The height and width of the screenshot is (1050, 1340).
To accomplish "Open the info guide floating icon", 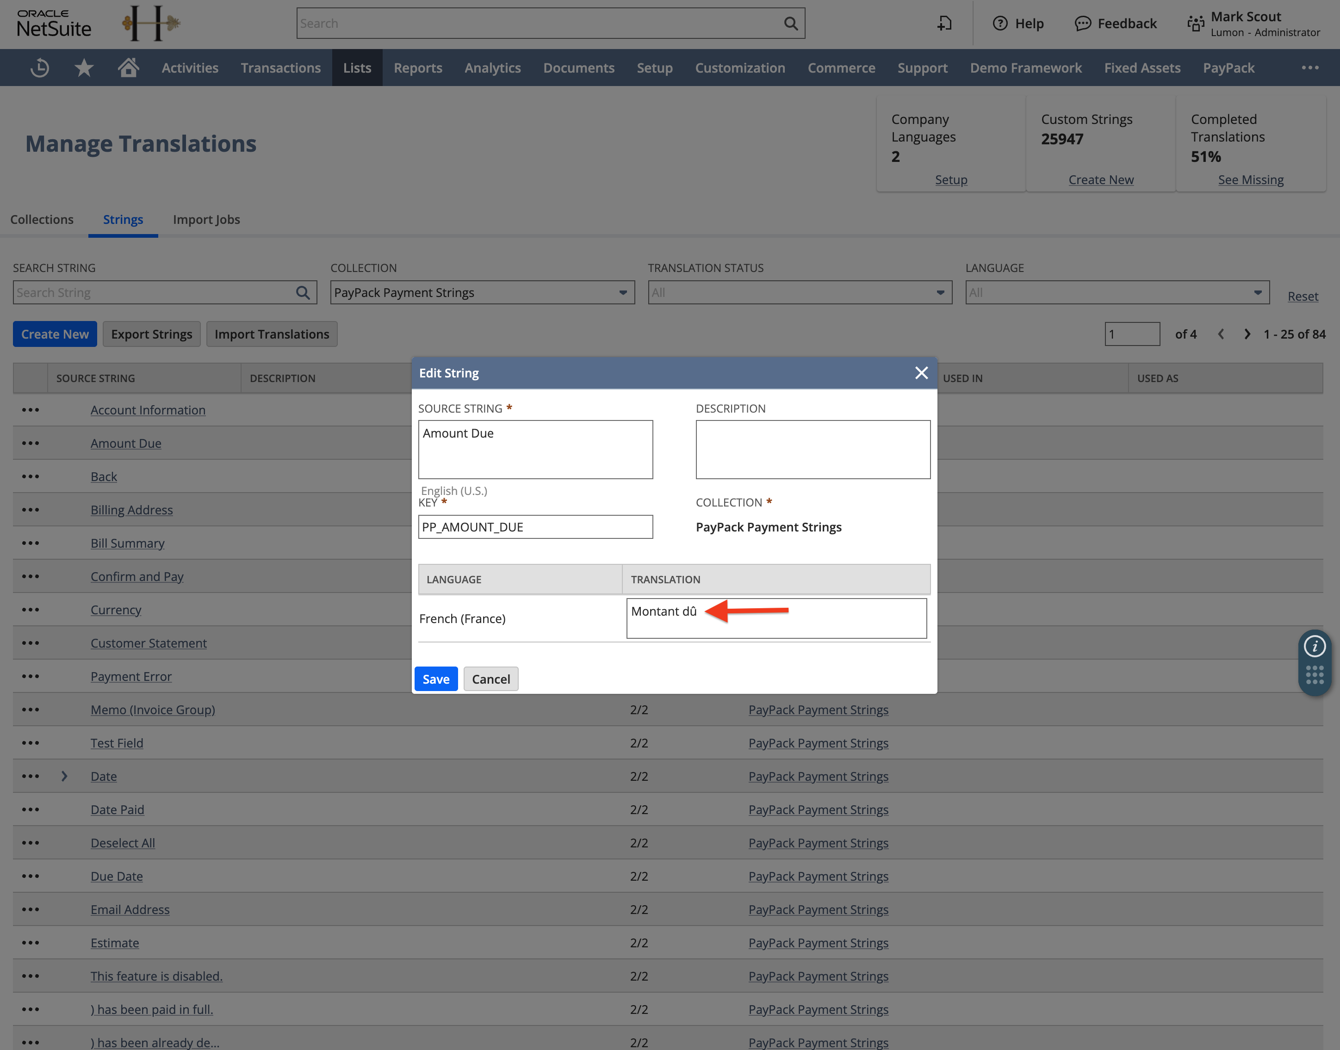I will point(1314,646).
